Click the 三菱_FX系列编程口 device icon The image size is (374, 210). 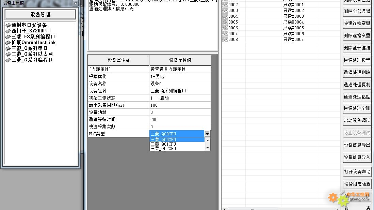click(x=8, y=37)
